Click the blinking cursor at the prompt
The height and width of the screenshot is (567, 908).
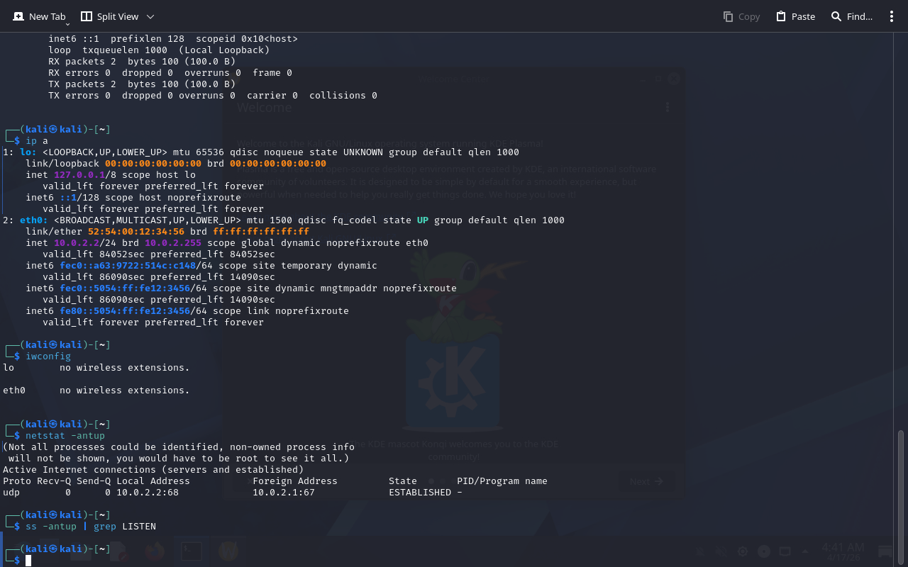[x=28, y=561]
